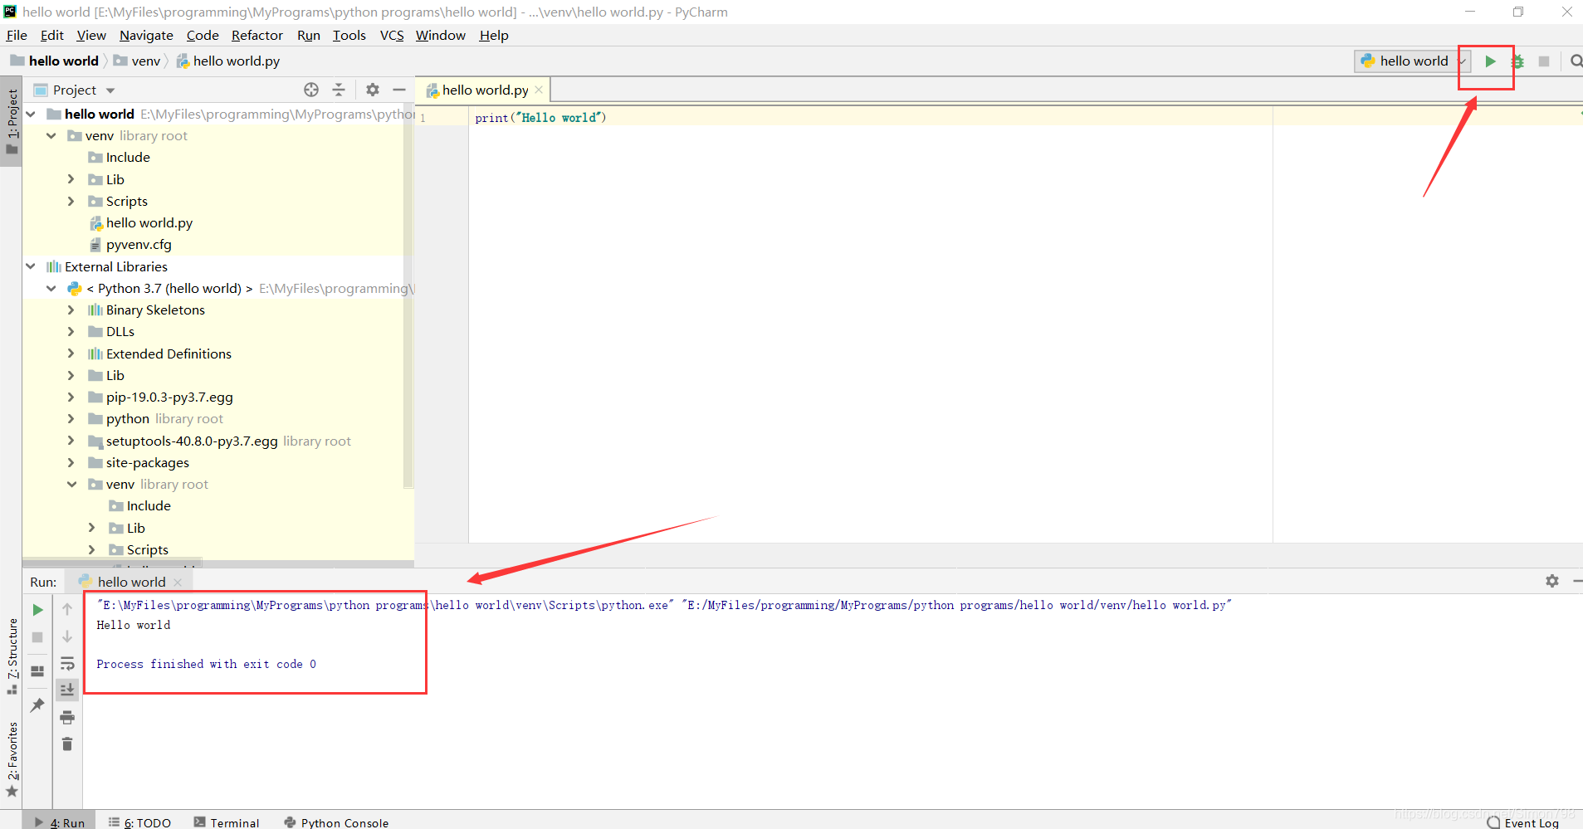This screenshot has height=829, width=1583.
Task: Open the 2: Favorites side tab
Action: coord(12,758)
